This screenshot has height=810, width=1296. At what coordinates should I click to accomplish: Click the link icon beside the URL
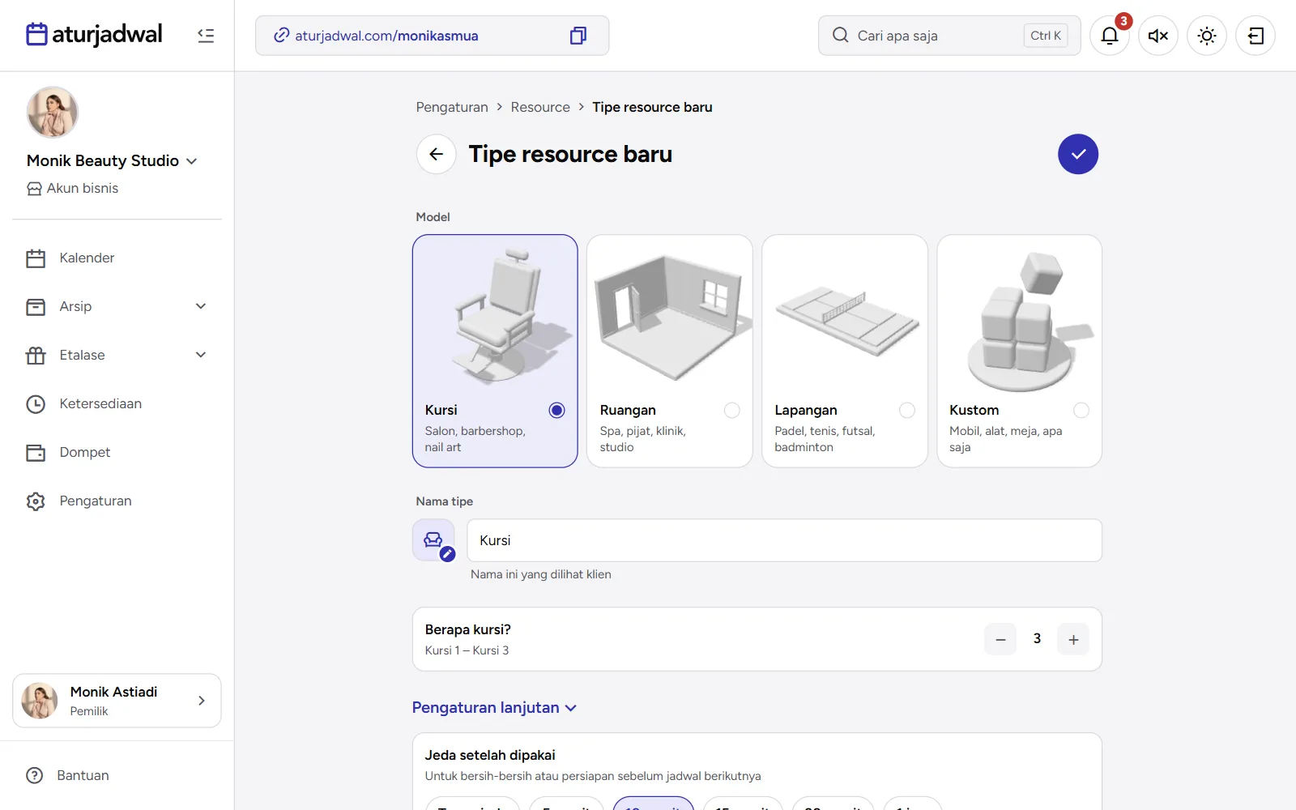282,36
